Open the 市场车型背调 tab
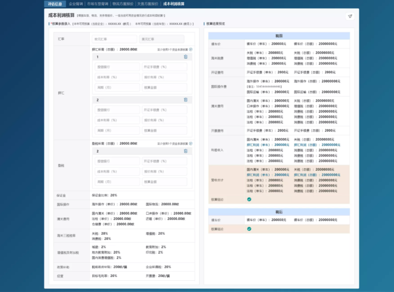394x292 pixels. tap(97, 4)
